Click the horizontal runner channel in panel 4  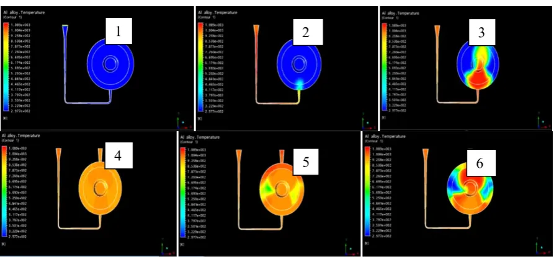pos(79,228)
